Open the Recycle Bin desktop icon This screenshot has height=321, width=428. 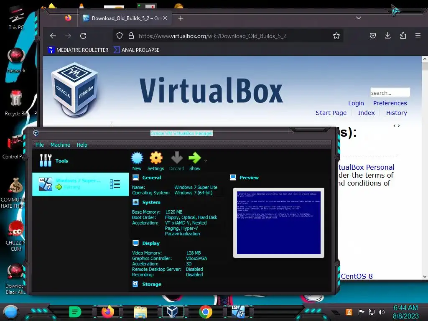[x=16, y=103]
